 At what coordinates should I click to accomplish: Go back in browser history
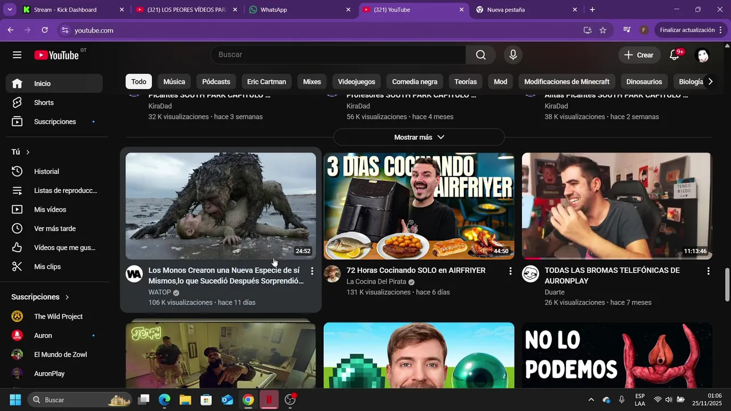click(11, 30)
